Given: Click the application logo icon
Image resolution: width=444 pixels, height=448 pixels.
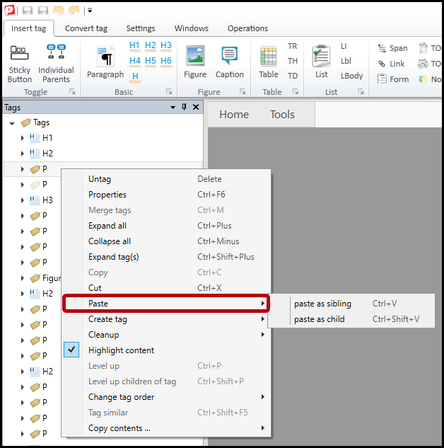Looking at the screenshot, I should pos(9,11).
